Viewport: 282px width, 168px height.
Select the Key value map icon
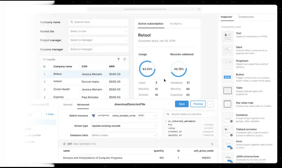[228, 104]
